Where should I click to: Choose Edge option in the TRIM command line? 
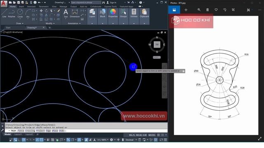point(48,131)
